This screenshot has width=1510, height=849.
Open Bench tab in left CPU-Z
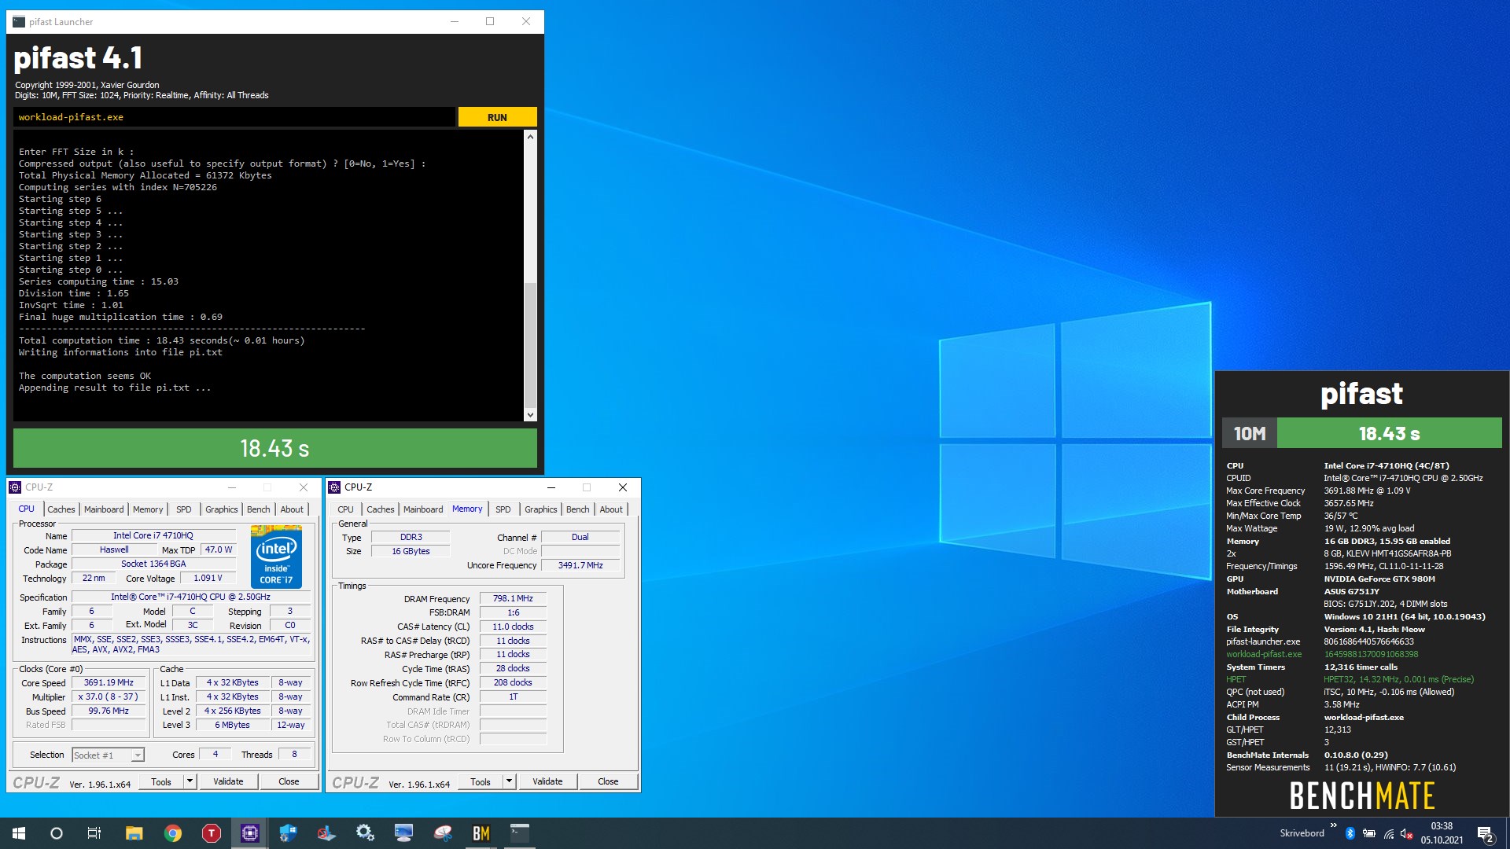pos(259,509)
